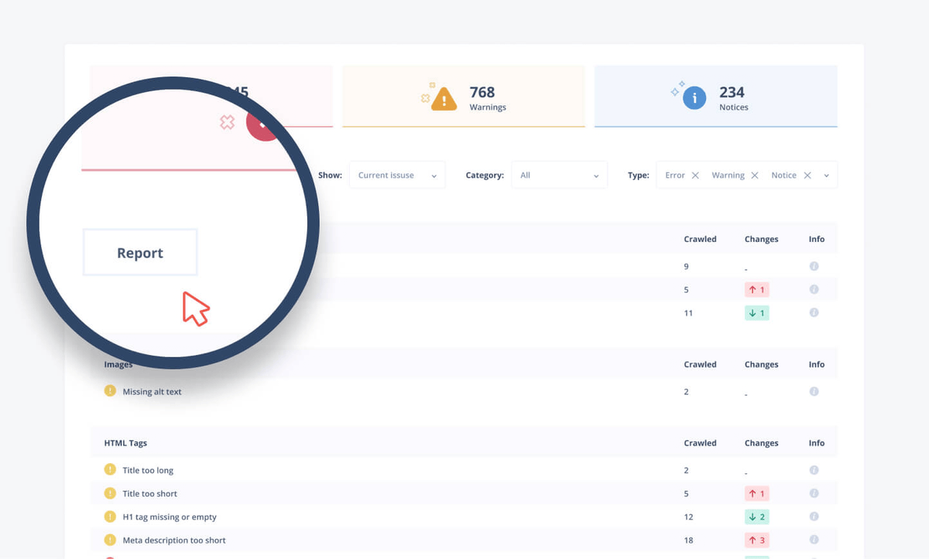Click info icon for Missing alt text
This screenshot has width=929, height=559.
coord(814,391)
